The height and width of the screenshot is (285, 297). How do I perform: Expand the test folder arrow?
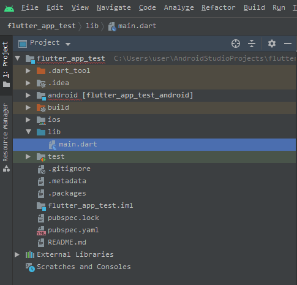(28, 156)
